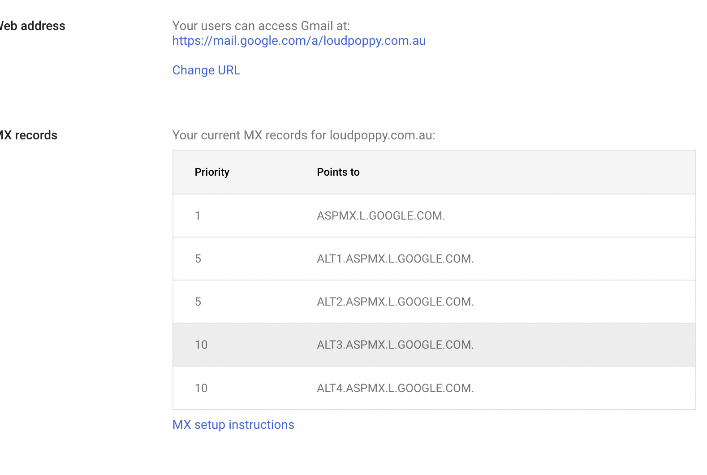Click the priority 5 cell for ALT1
Screen dimensions: 707x475
pos(198,259)
